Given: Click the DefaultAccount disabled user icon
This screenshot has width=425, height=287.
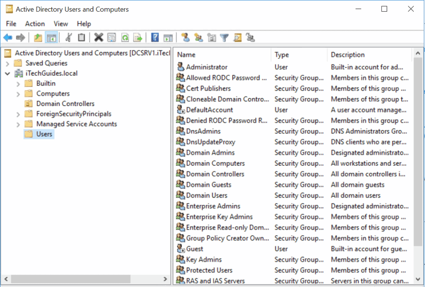Looking at the screenshot, I should point(181,109).
